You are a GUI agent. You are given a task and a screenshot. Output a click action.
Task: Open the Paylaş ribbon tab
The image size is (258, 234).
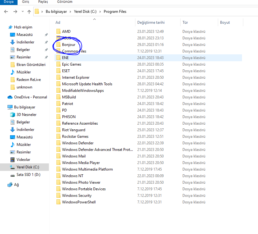pos(43,2)
